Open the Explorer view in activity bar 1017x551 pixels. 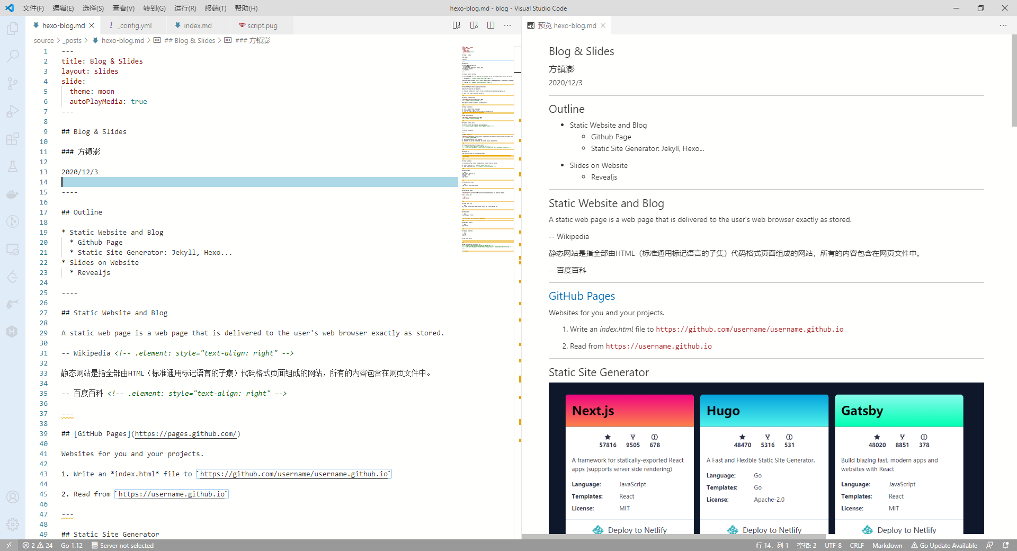coord(13,29)
